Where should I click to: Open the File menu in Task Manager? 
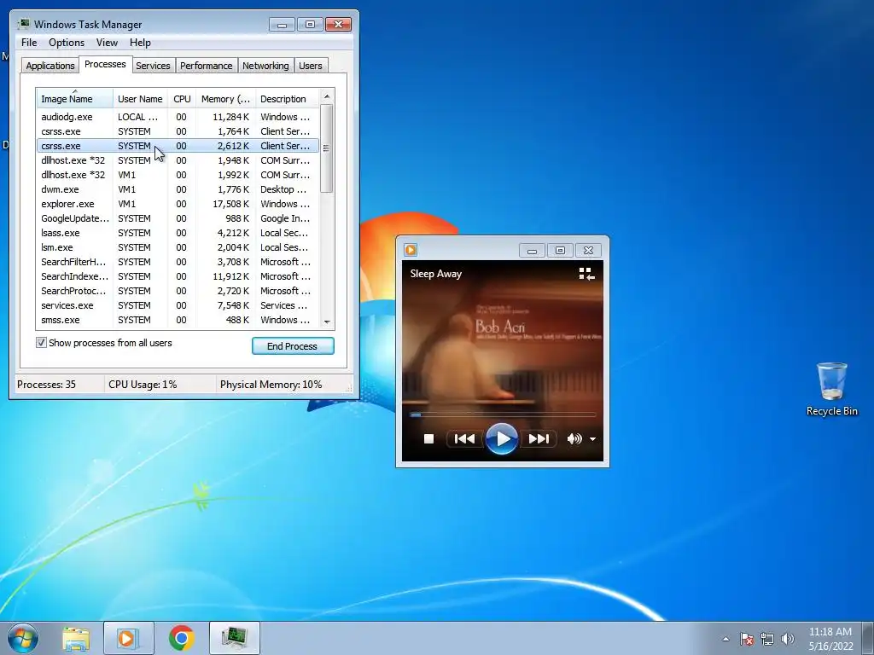click(29, 43)
